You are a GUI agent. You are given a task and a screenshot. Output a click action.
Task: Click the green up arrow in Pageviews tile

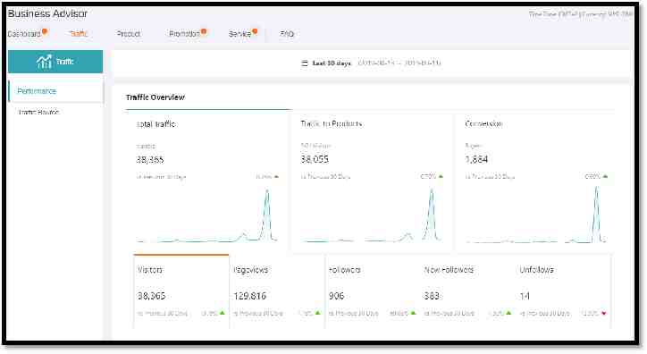(318, 313)
